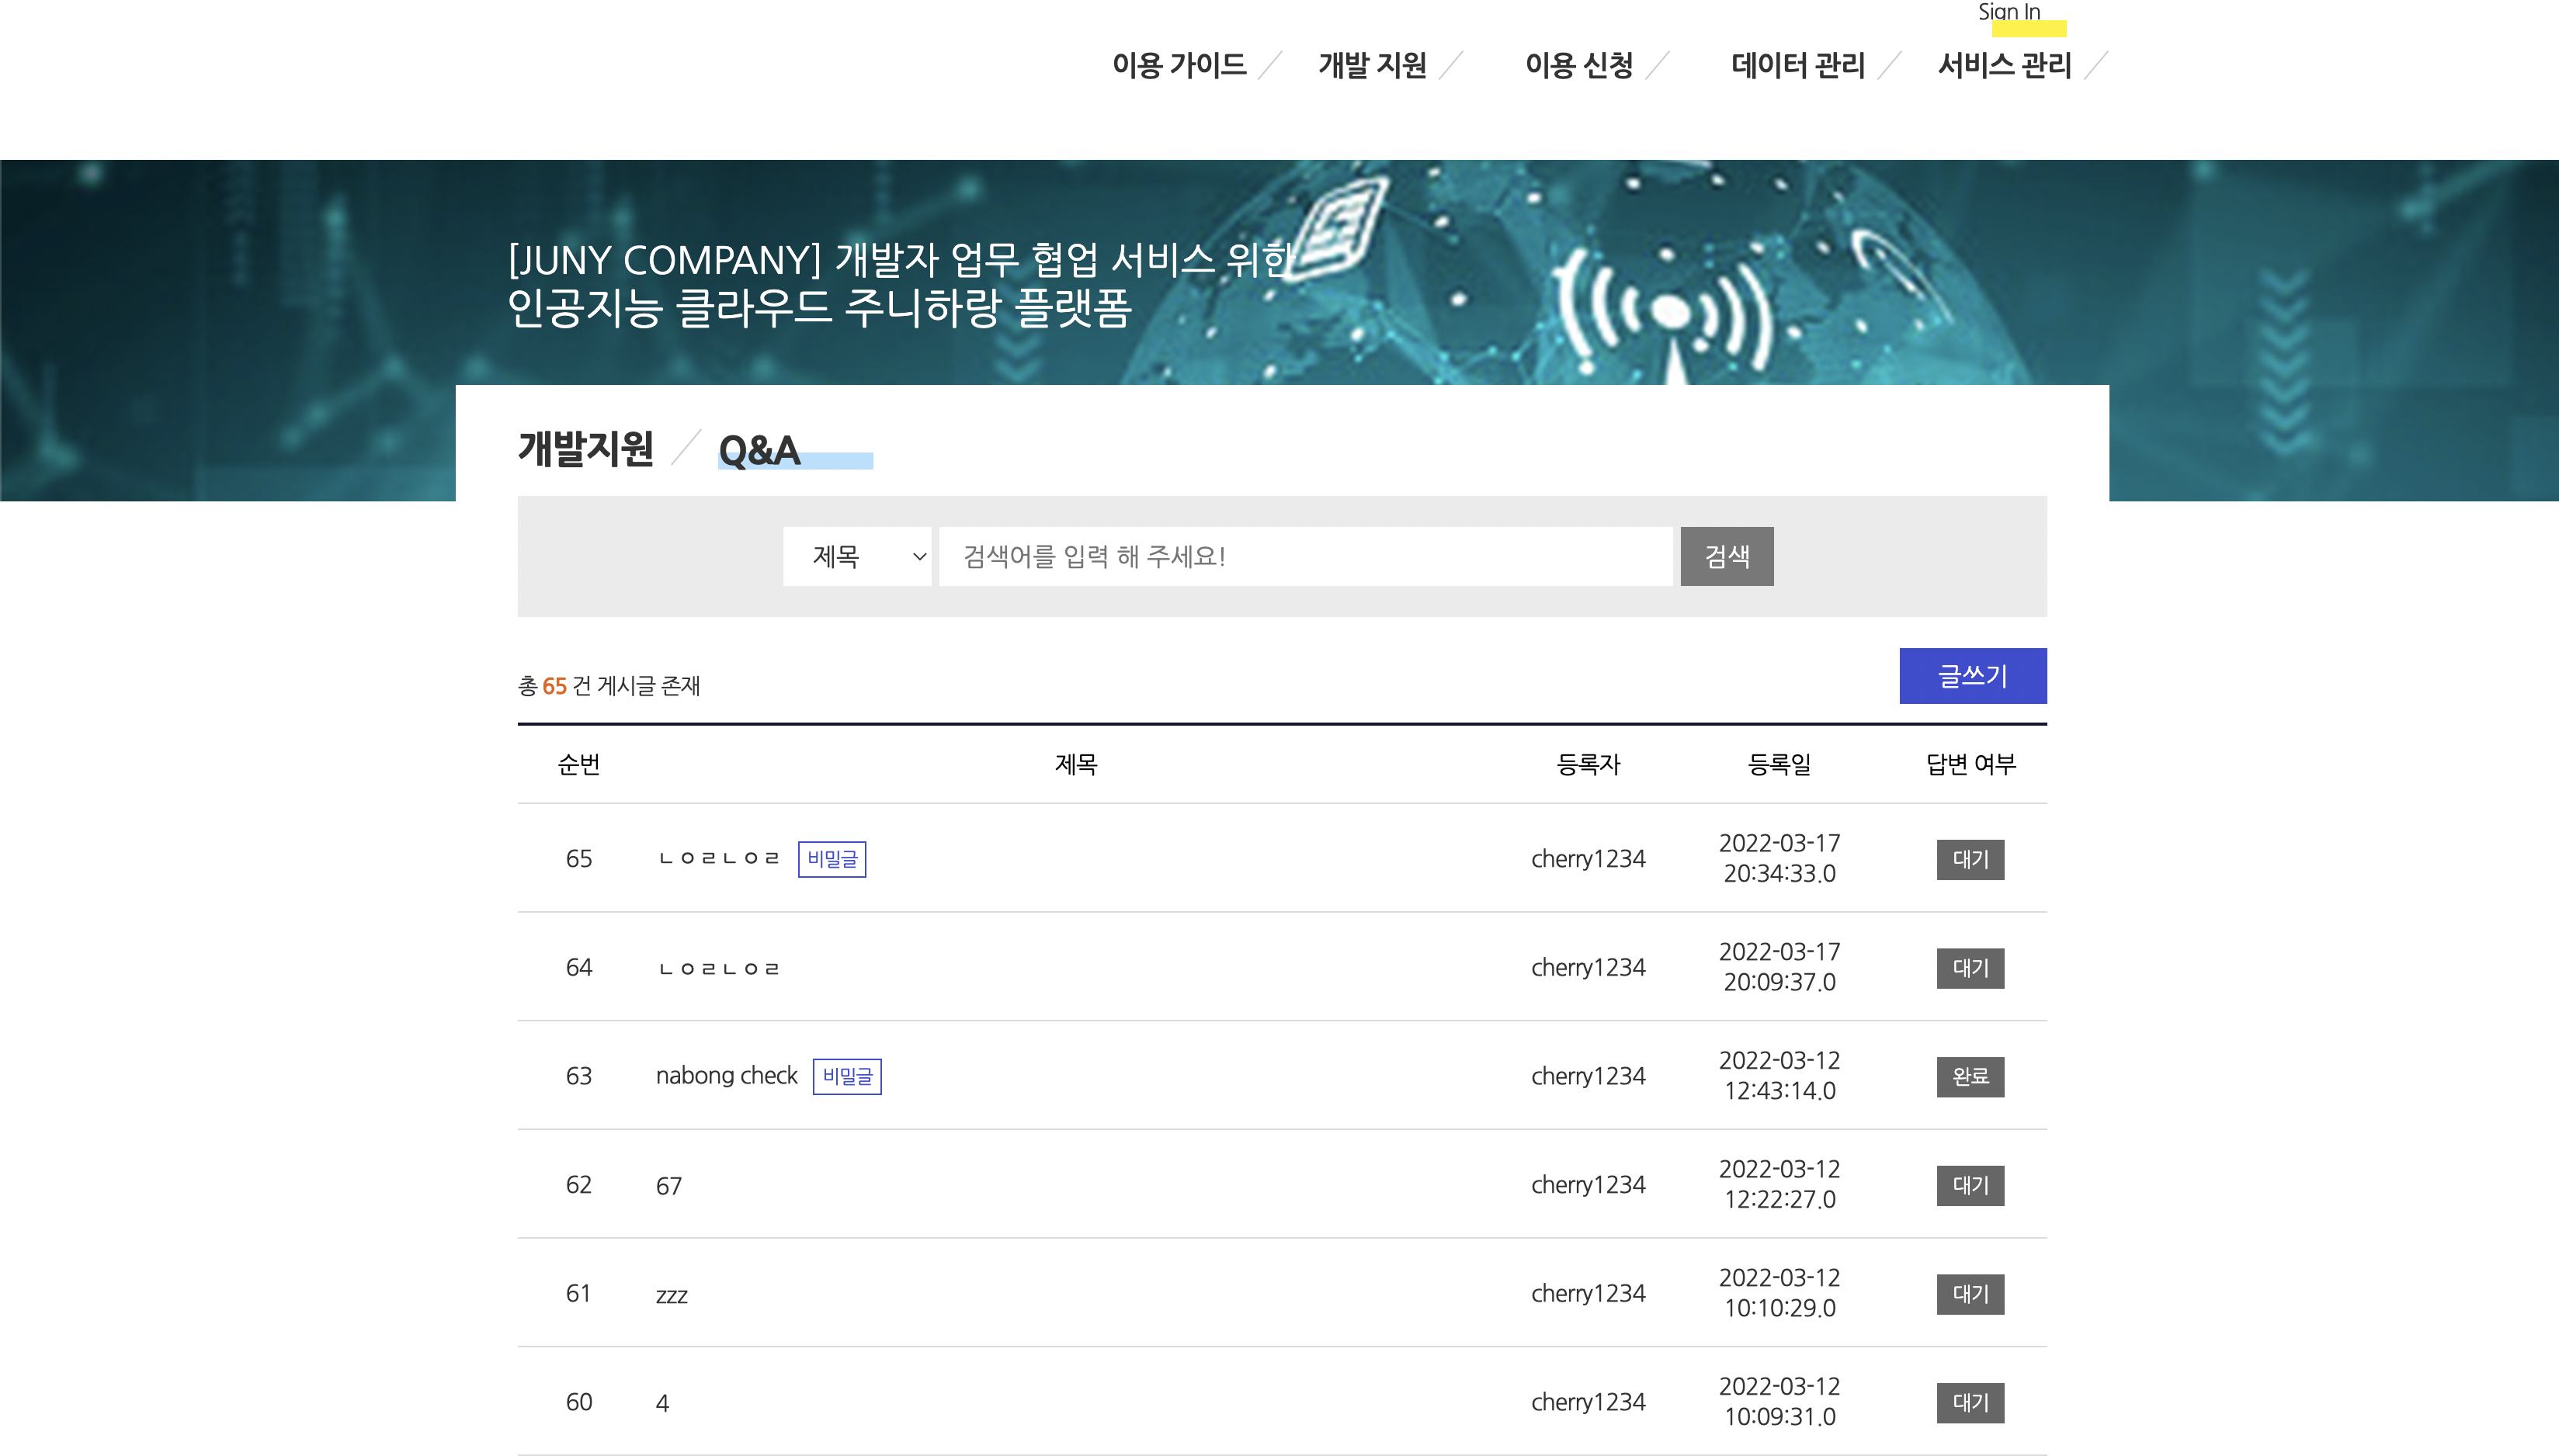Click the 완료 status badge on post 63

tap(1969, 1077)
